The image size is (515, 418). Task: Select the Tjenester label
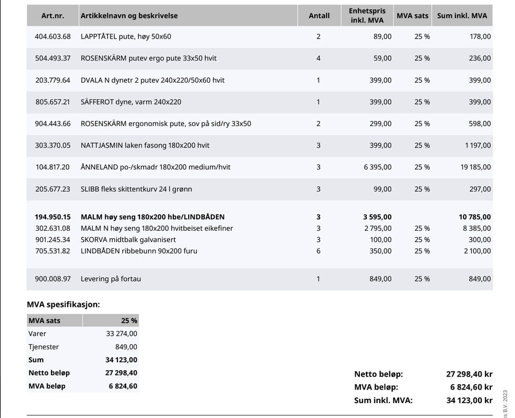point(43,347)
